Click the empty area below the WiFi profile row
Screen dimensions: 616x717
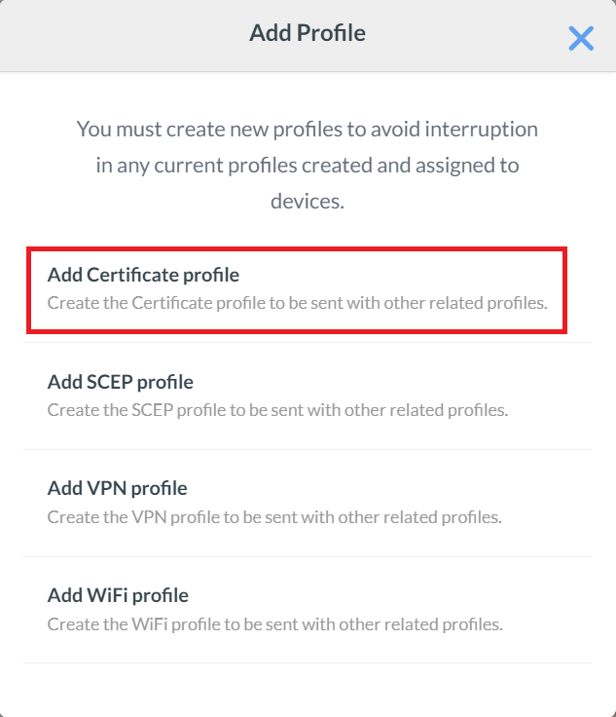[x=308, y=689]
